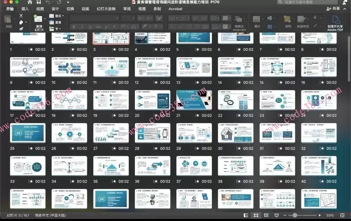The width and height of the screenshot is (351, 221).
Task: Click the Home icon in the title bar
Action: (30, 2)
